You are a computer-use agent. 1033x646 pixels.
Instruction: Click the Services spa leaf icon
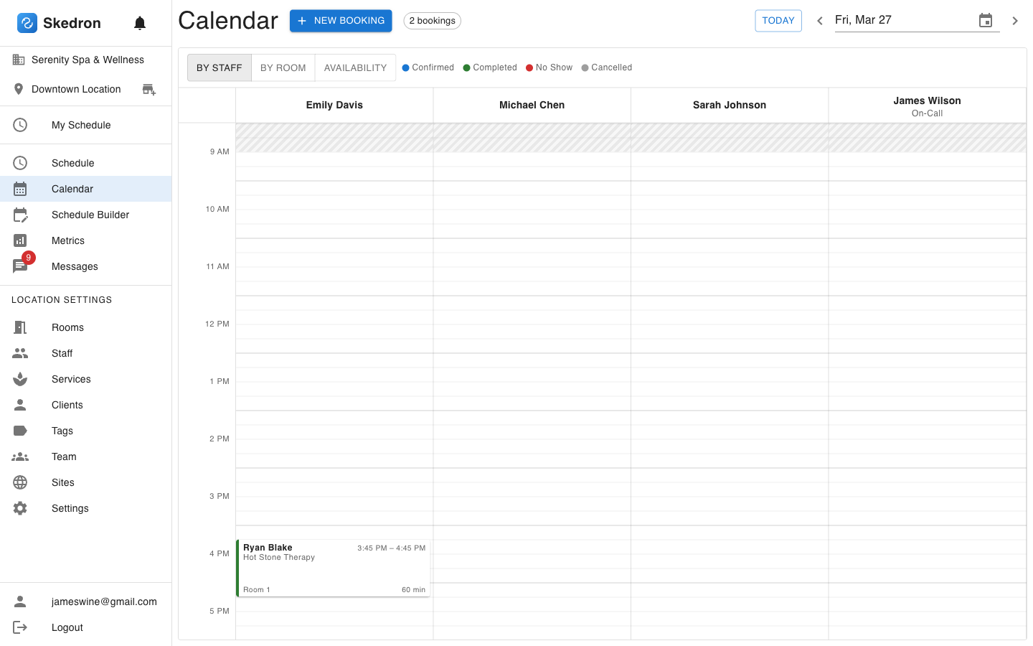20,379
